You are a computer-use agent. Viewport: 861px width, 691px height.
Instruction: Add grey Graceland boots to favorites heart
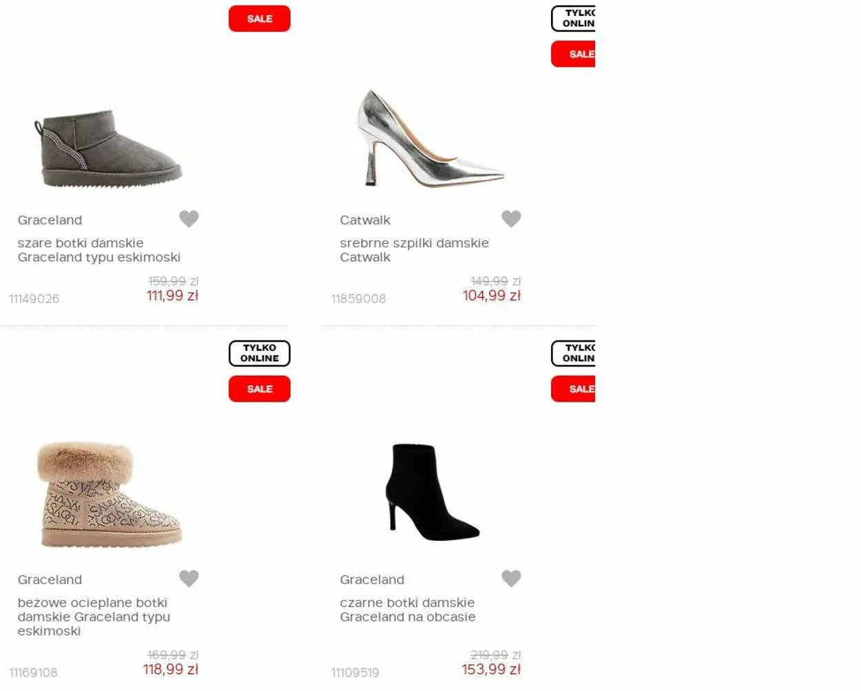pyautogui.click(x=189, y=218)
